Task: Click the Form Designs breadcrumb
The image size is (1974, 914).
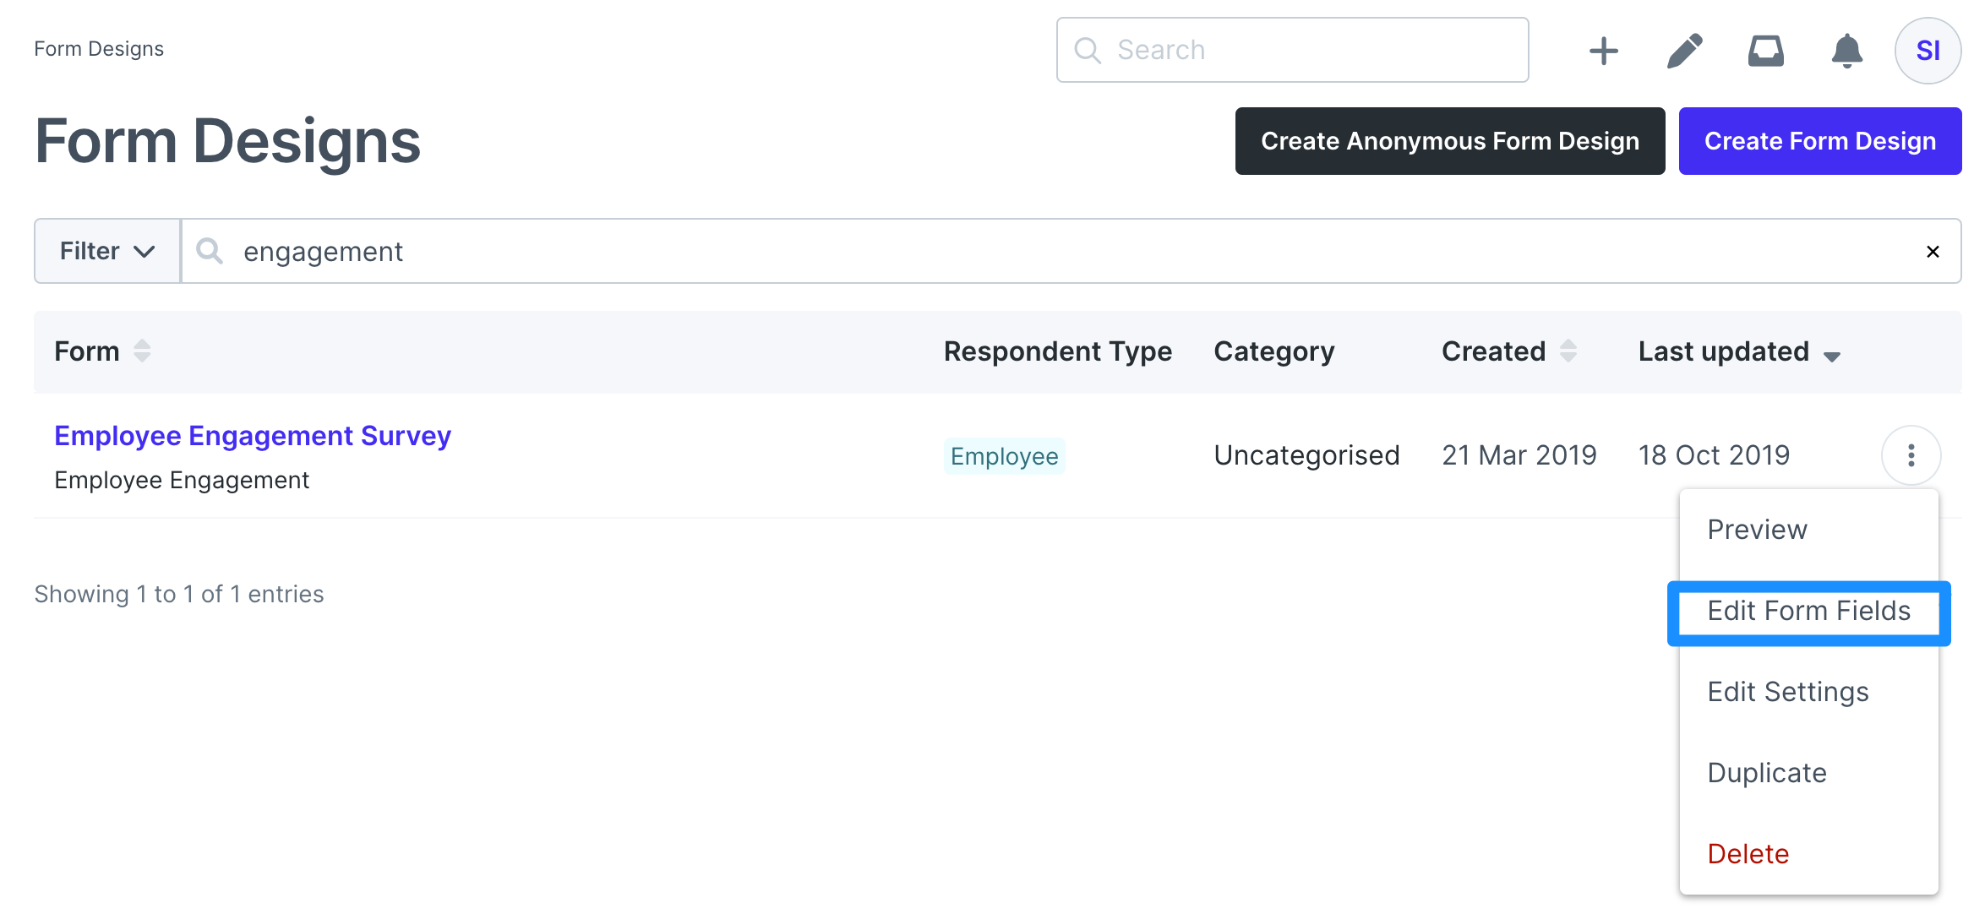Action: (99, 49)
